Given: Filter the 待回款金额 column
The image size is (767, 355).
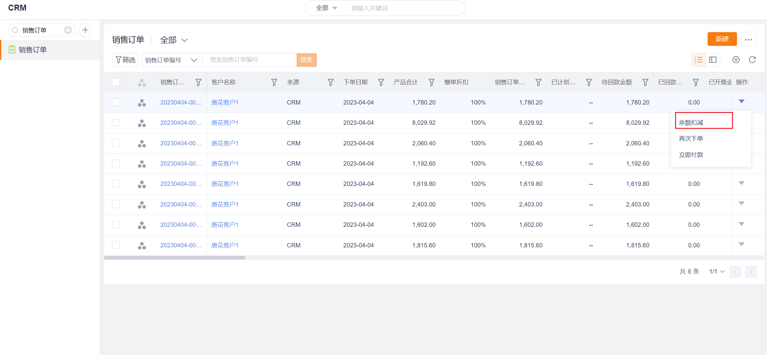Looking at the screenshot, I should (x=645, y=82).
